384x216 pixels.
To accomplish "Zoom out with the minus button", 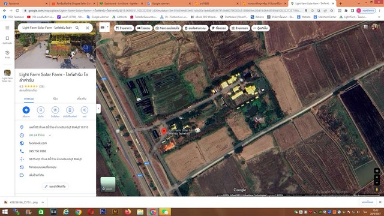I will point(377,182).
